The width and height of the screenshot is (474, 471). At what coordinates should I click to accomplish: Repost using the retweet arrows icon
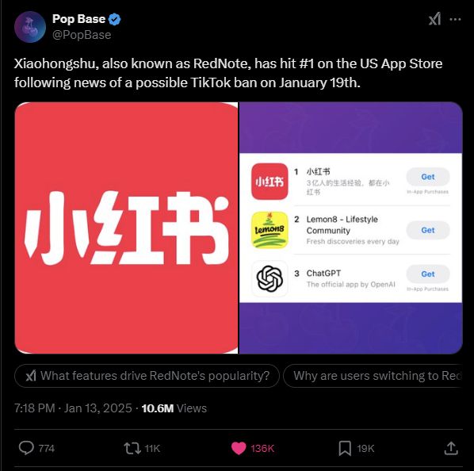coord(132,448)
